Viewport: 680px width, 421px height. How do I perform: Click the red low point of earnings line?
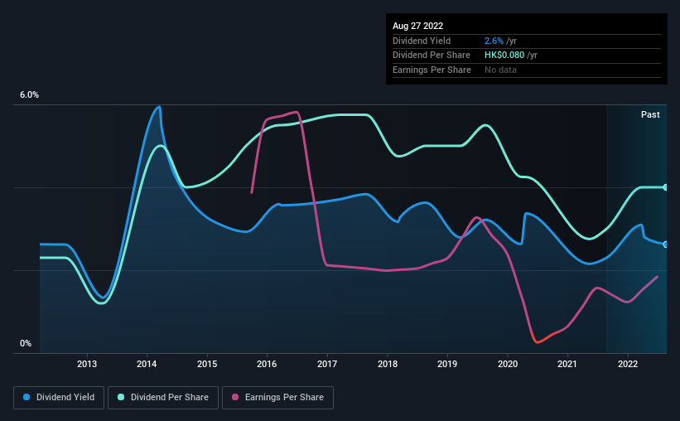(x=538, y=342)
